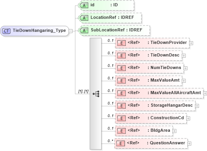This screenshot has width=207, height=151.
Task: Expand the TieDownDesc element
Action: click(184, 56)
